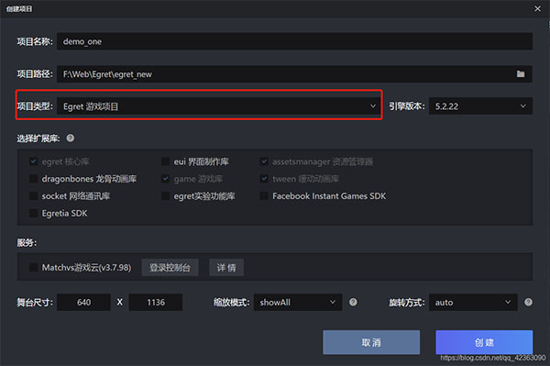Enable socket 网络通讯库 checkbox

33,195
